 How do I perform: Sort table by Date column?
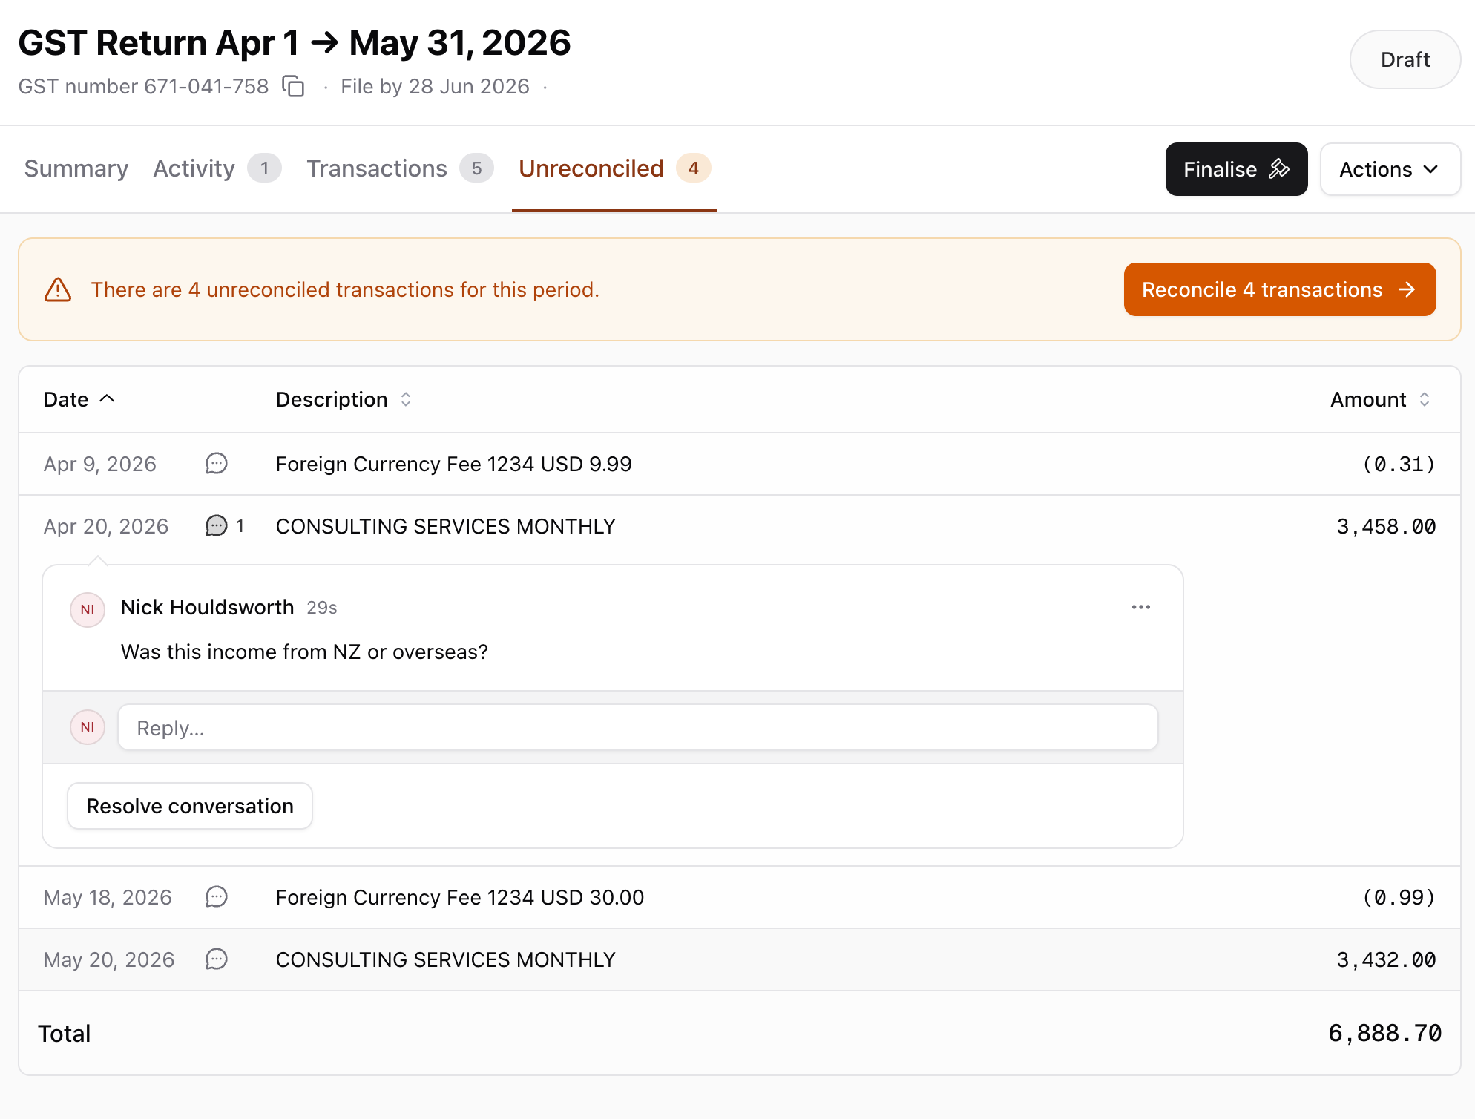click(x=79, y=399)
